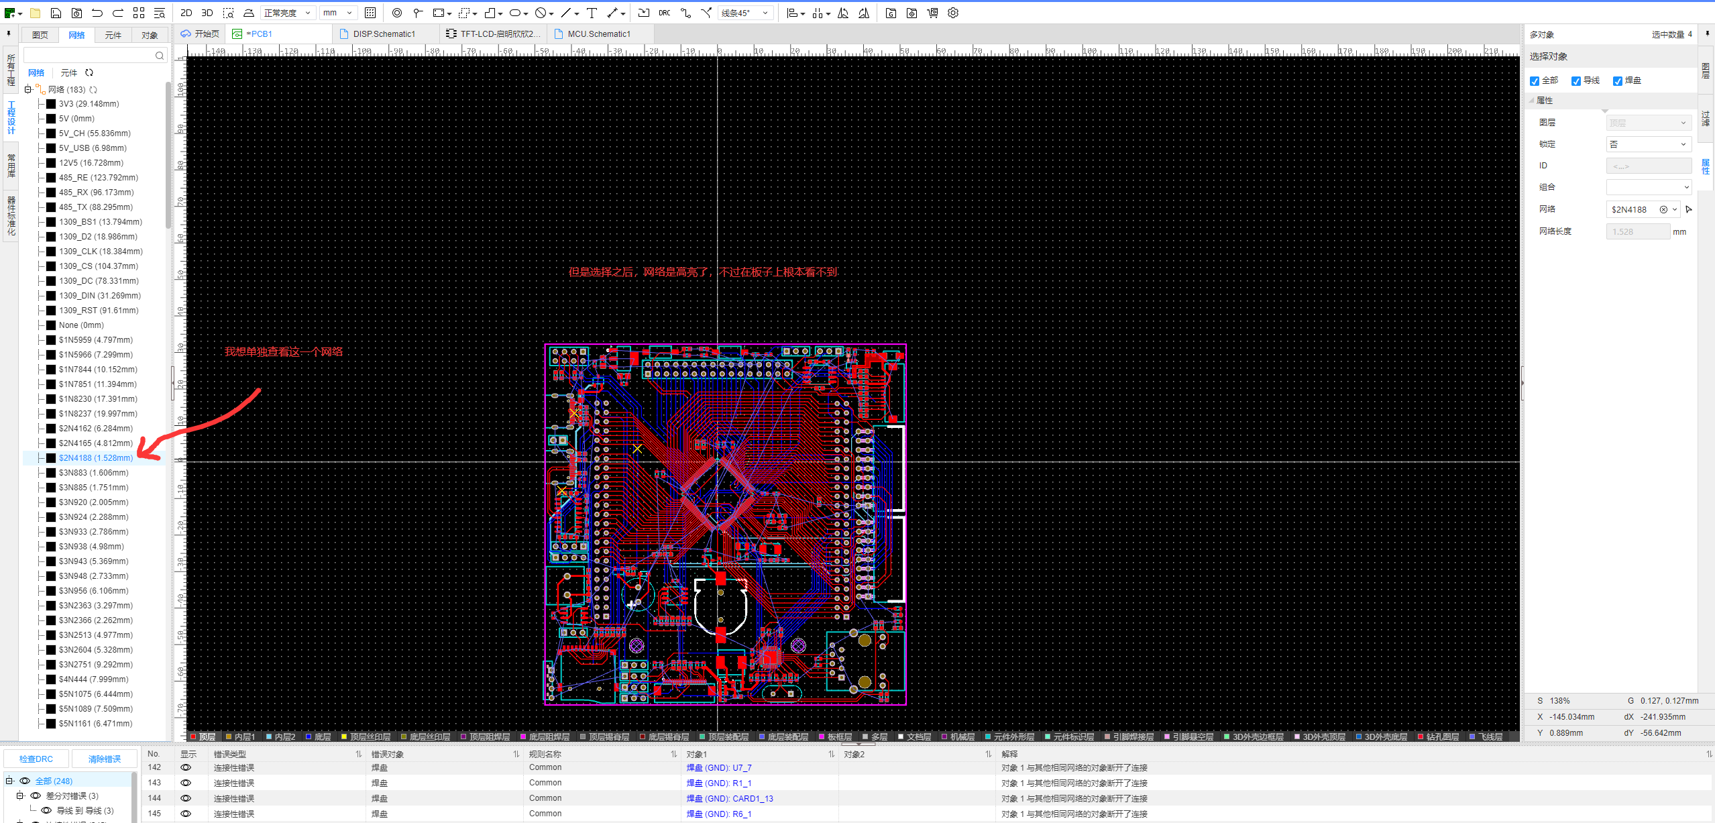Open the 元件 panel tab
The width and height of the screenshot is (1715, 823).
113,35
